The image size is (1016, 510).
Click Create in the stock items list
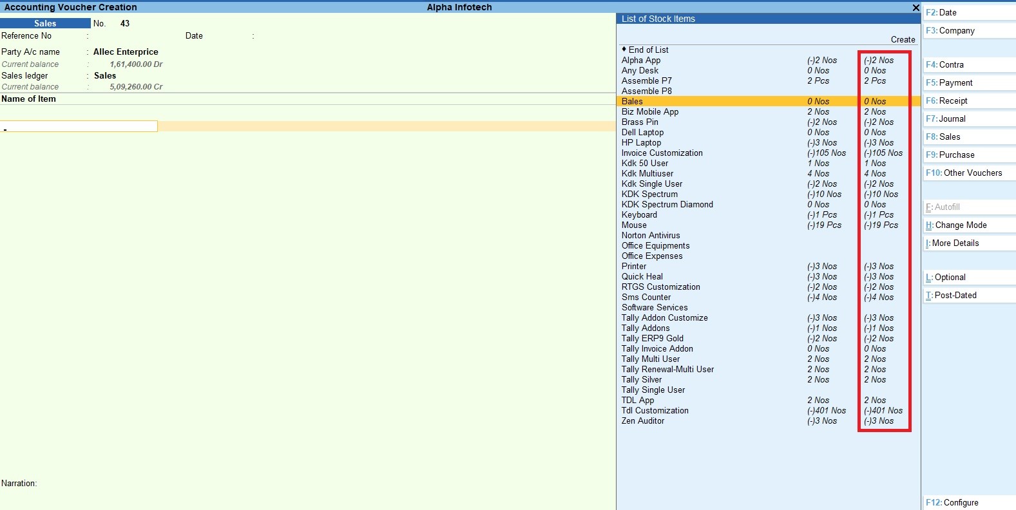903,39
